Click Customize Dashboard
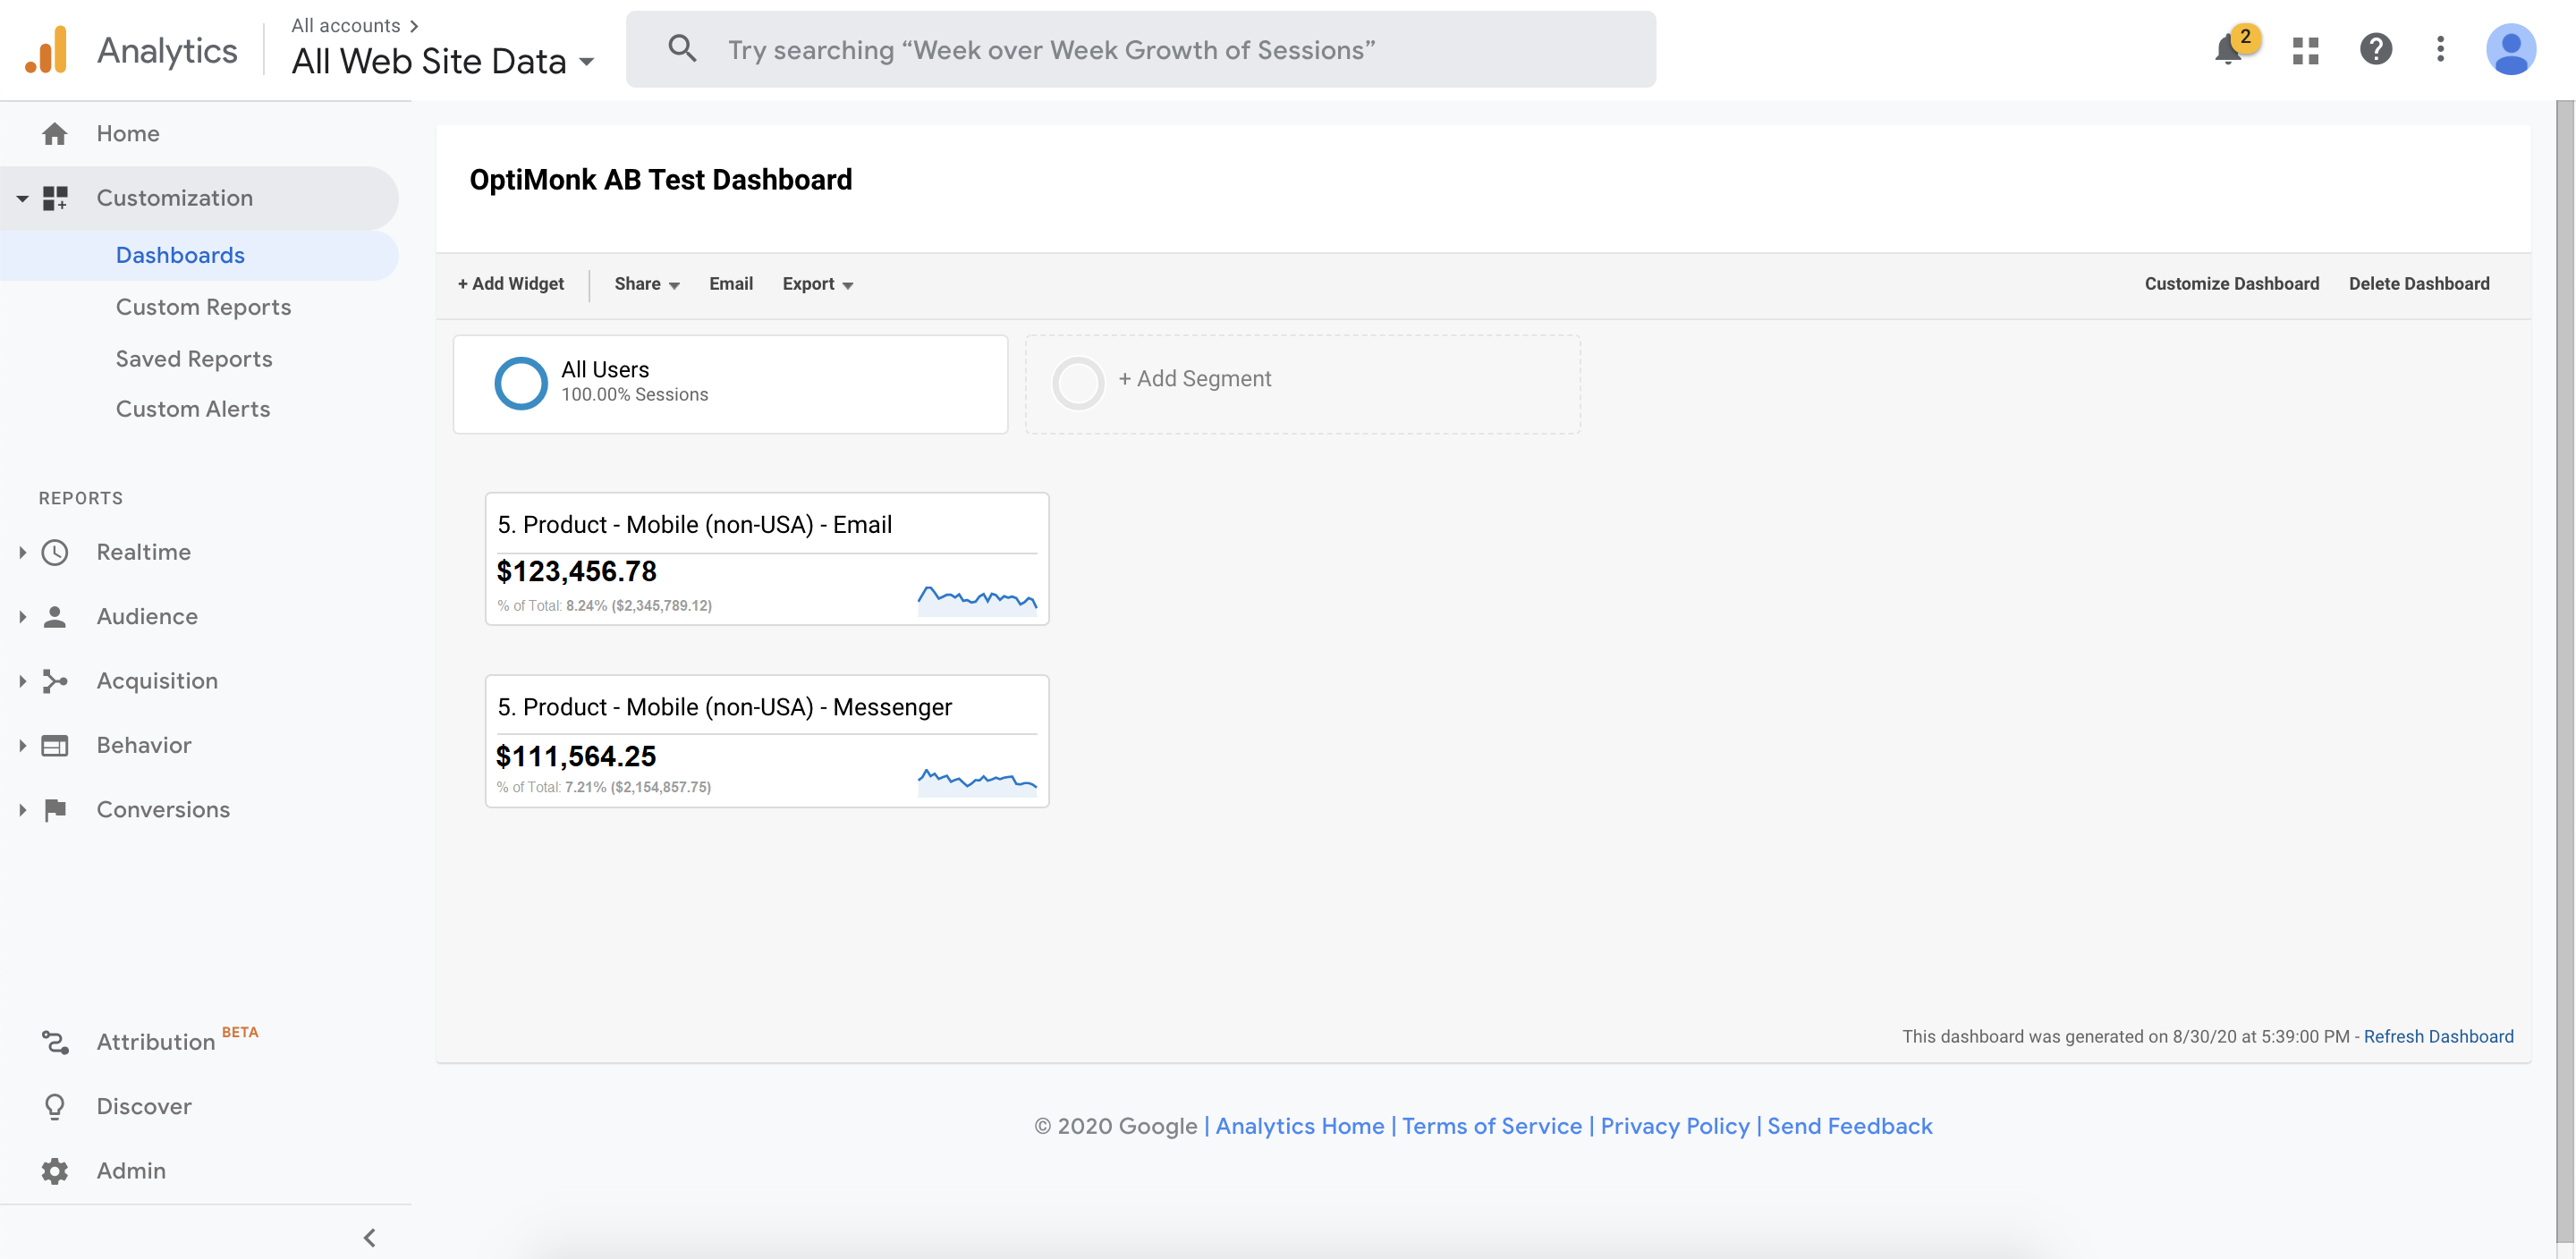The image size is (2576, 1259). 2231,284
